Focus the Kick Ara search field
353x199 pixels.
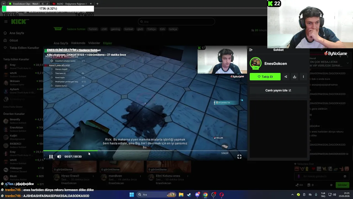tap(176, 22)
